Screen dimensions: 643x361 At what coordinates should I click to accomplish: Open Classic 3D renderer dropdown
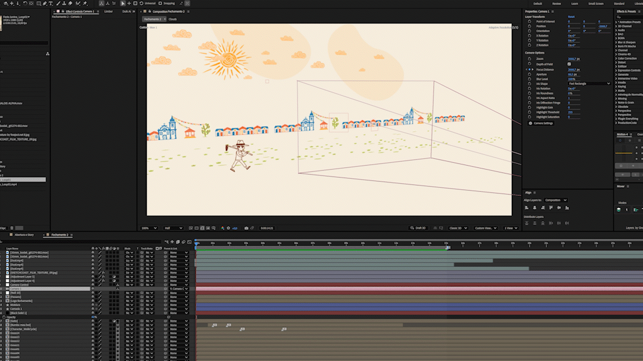pyautogui.click(x=458, y=228)
